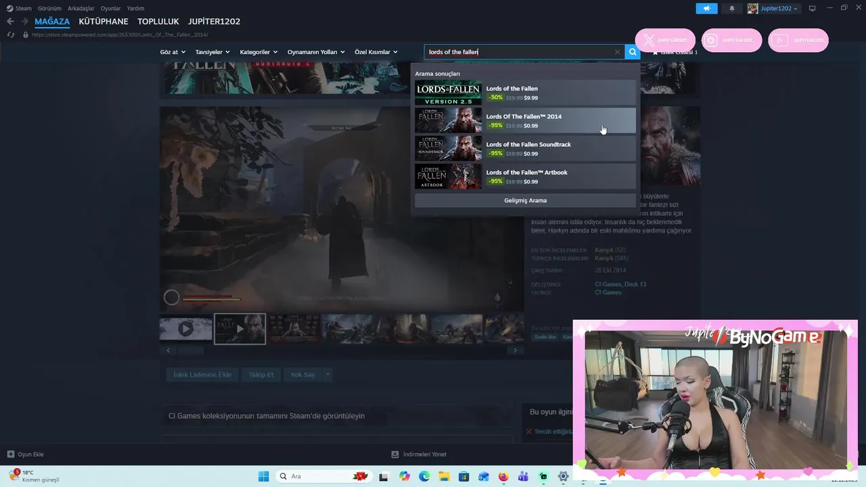The width and height of the screenshot is (866, 487).
Task: Click the Gelişmiş Arama button
Action: 525,200
